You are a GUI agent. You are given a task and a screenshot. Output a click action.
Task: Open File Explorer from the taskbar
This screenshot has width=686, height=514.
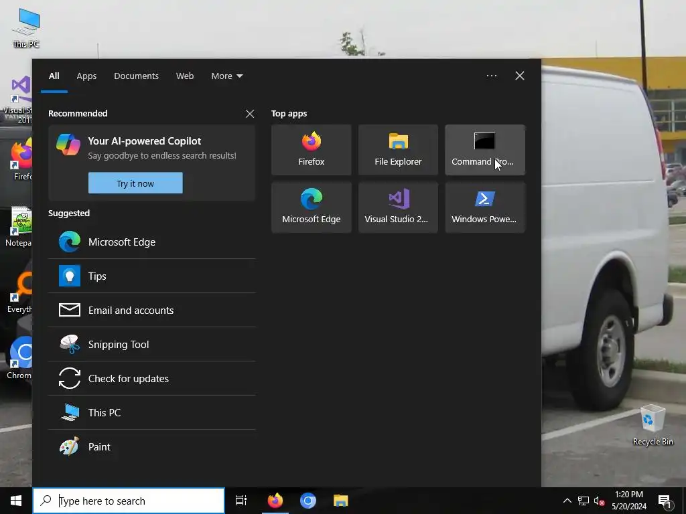pos(341,501)
